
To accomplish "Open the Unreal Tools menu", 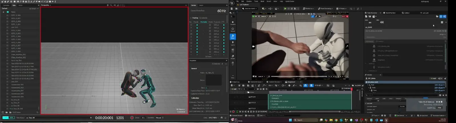I will click(256, 1).
